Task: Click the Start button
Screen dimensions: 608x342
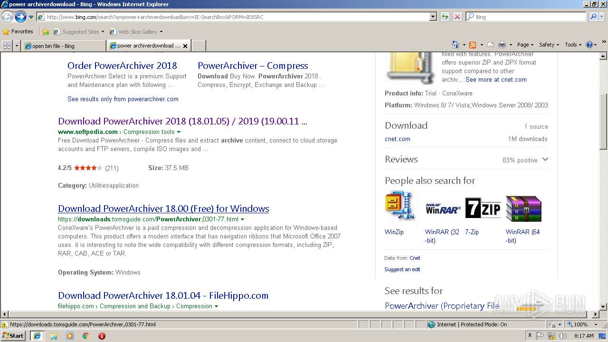Action: point(13,336)
